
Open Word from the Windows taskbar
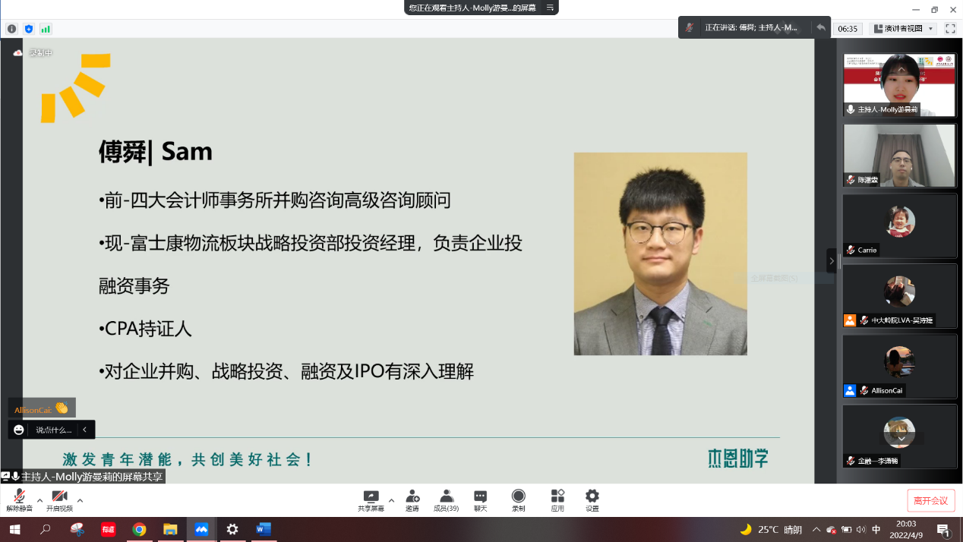(264, 529)
